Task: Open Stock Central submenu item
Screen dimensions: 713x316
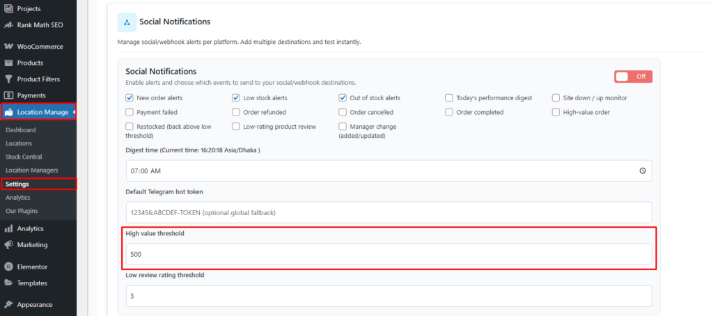Action: 24,157
